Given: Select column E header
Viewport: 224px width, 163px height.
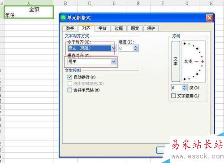Looking at the screenshot, I should (138, 3).
